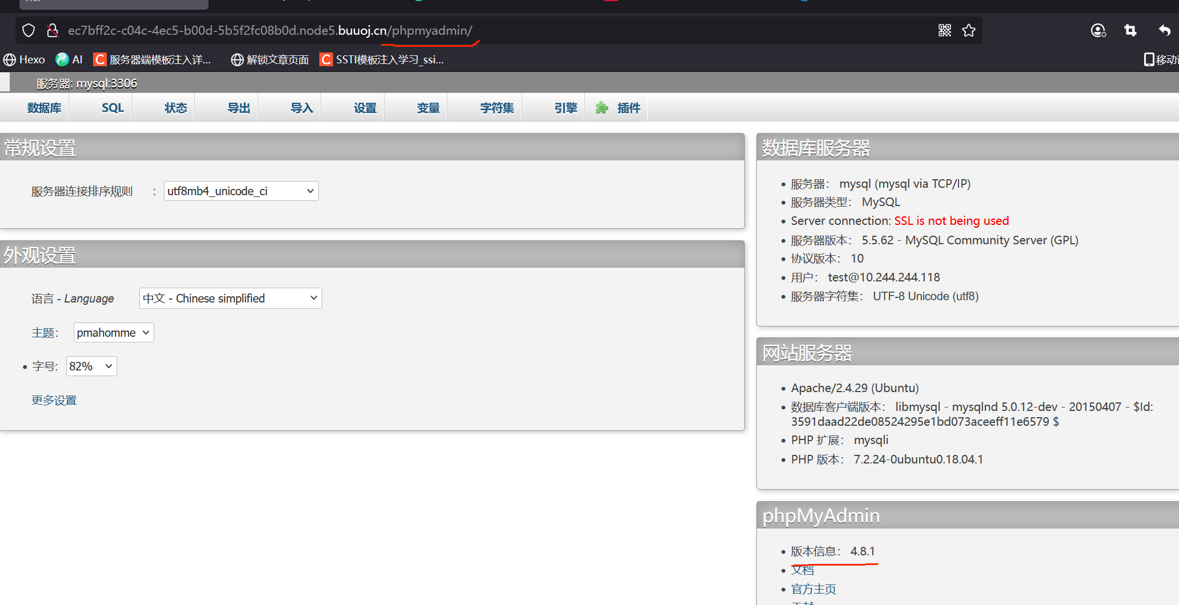Screen dimensions: 1179x605
Task: Click the screenshot crop tool icon
Action: pyautogui.click(x=1130, y=30)
